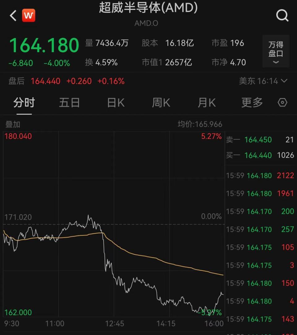Select the 卖一 ask price 164.450
Screen dimensions: 297x335
[x=258, y=140]
